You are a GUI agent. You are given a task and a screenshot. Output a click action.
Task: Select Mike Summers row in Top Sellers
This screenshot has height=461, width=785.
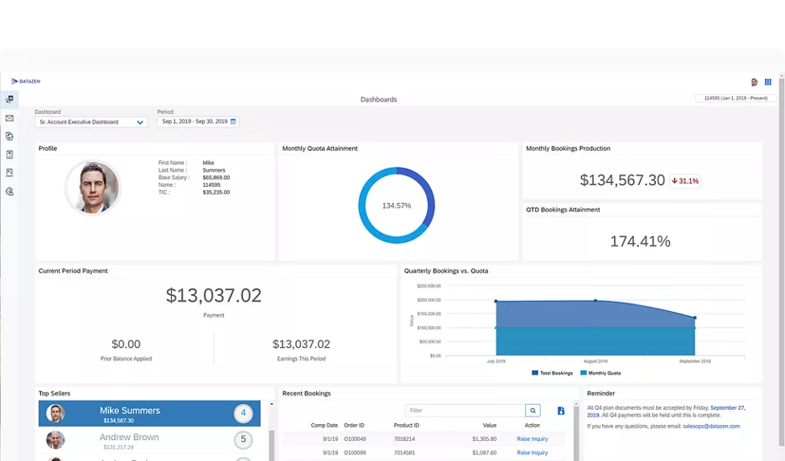[149, 413]
